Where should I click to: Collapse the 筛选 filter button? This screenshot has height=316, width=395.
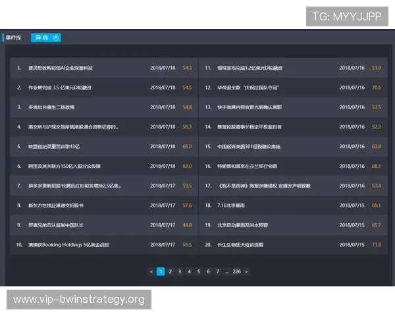click(x=46, y=38)
